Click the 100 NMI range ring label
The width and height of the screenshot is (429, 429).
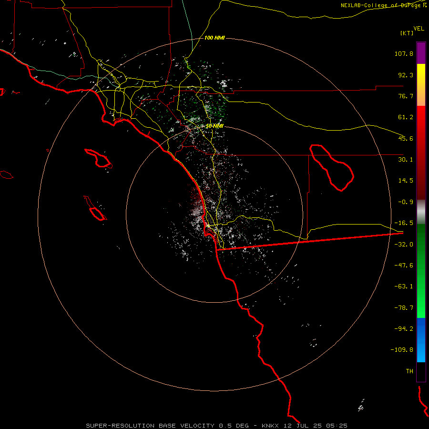click(x=214, y=38)
